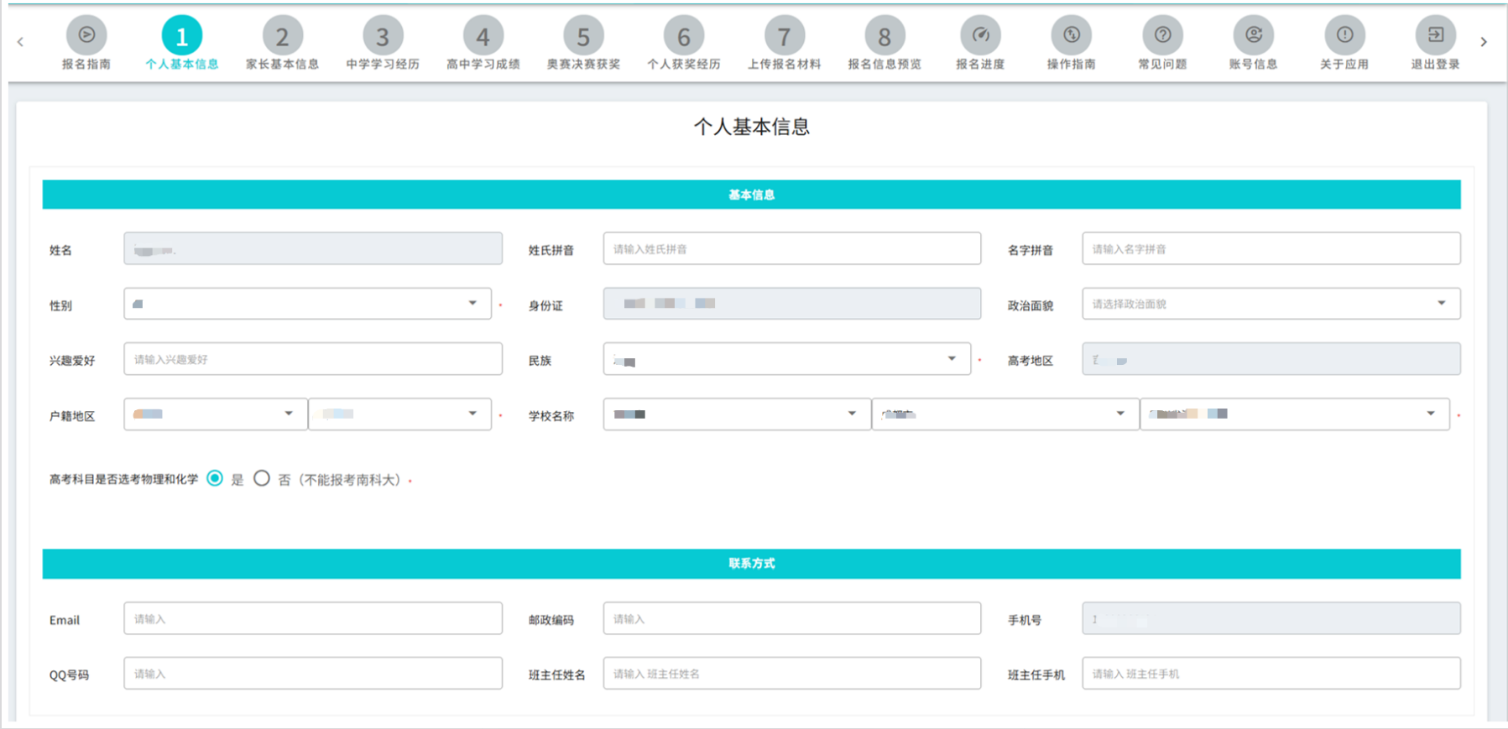Click the 报名进度 gauge icon
Viewport: 1508px width, 729px height.
tap(980, 35)
